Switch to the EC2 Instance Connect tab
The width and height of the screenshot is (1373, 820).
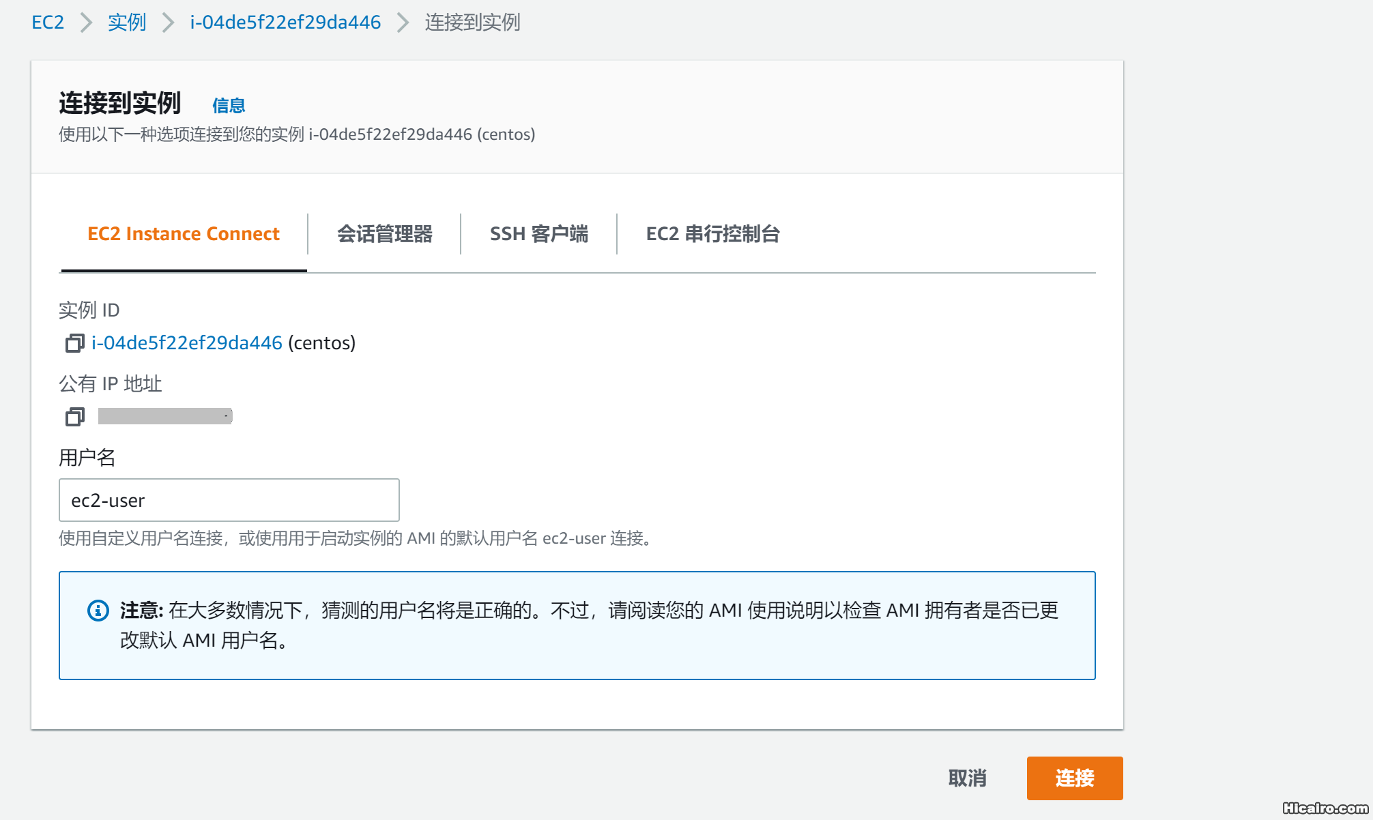click(182, 234)
